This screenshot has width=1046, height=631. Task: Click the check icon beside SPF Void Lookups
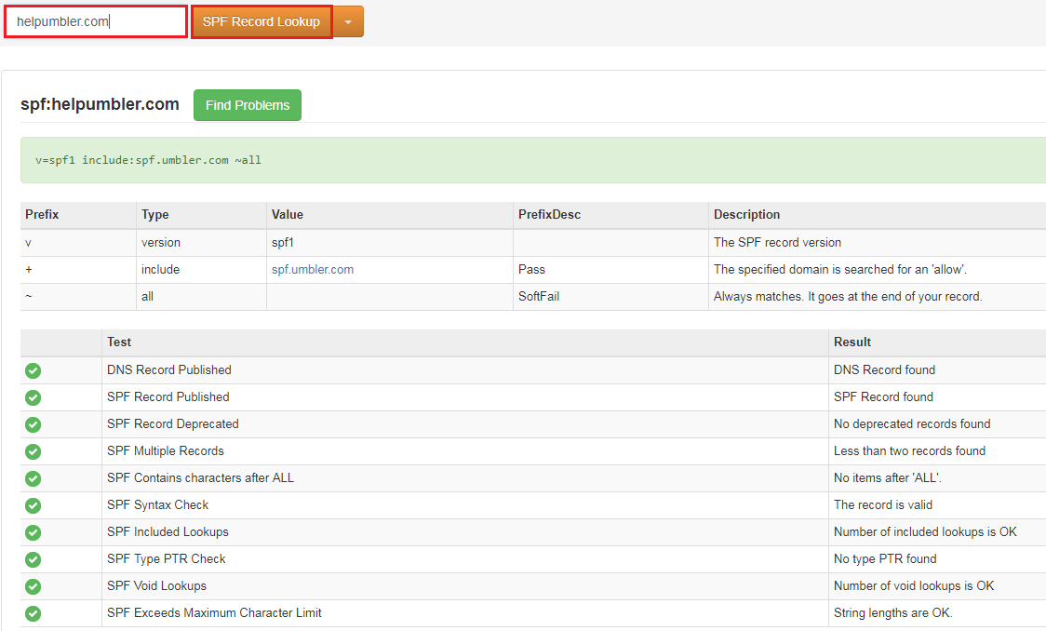point(34,586)
